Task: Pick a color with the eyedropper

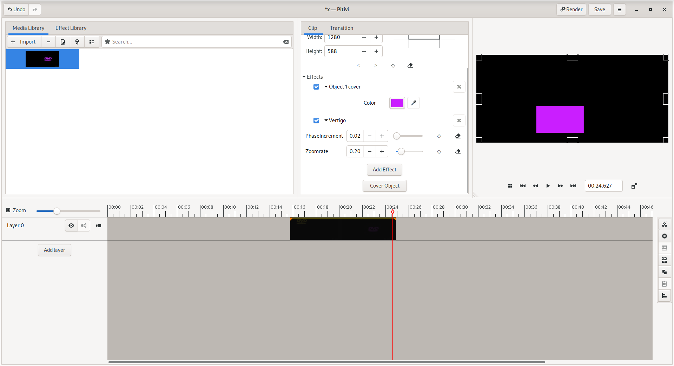Action: point(414,103)
